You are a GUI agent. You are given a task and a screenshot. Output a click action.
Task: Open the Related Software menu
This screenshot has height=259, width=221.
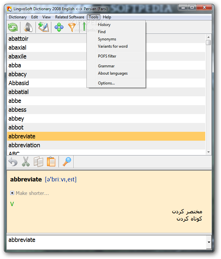70,17
